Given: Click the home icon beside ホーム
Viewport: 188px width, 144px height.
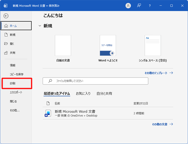Looking at the screenshot, I should (x=6, y=26).
